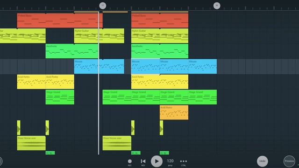The height and width of the screenshot is (168, 299).
Task: Click timeline marker 17
Action: [103, 6]
